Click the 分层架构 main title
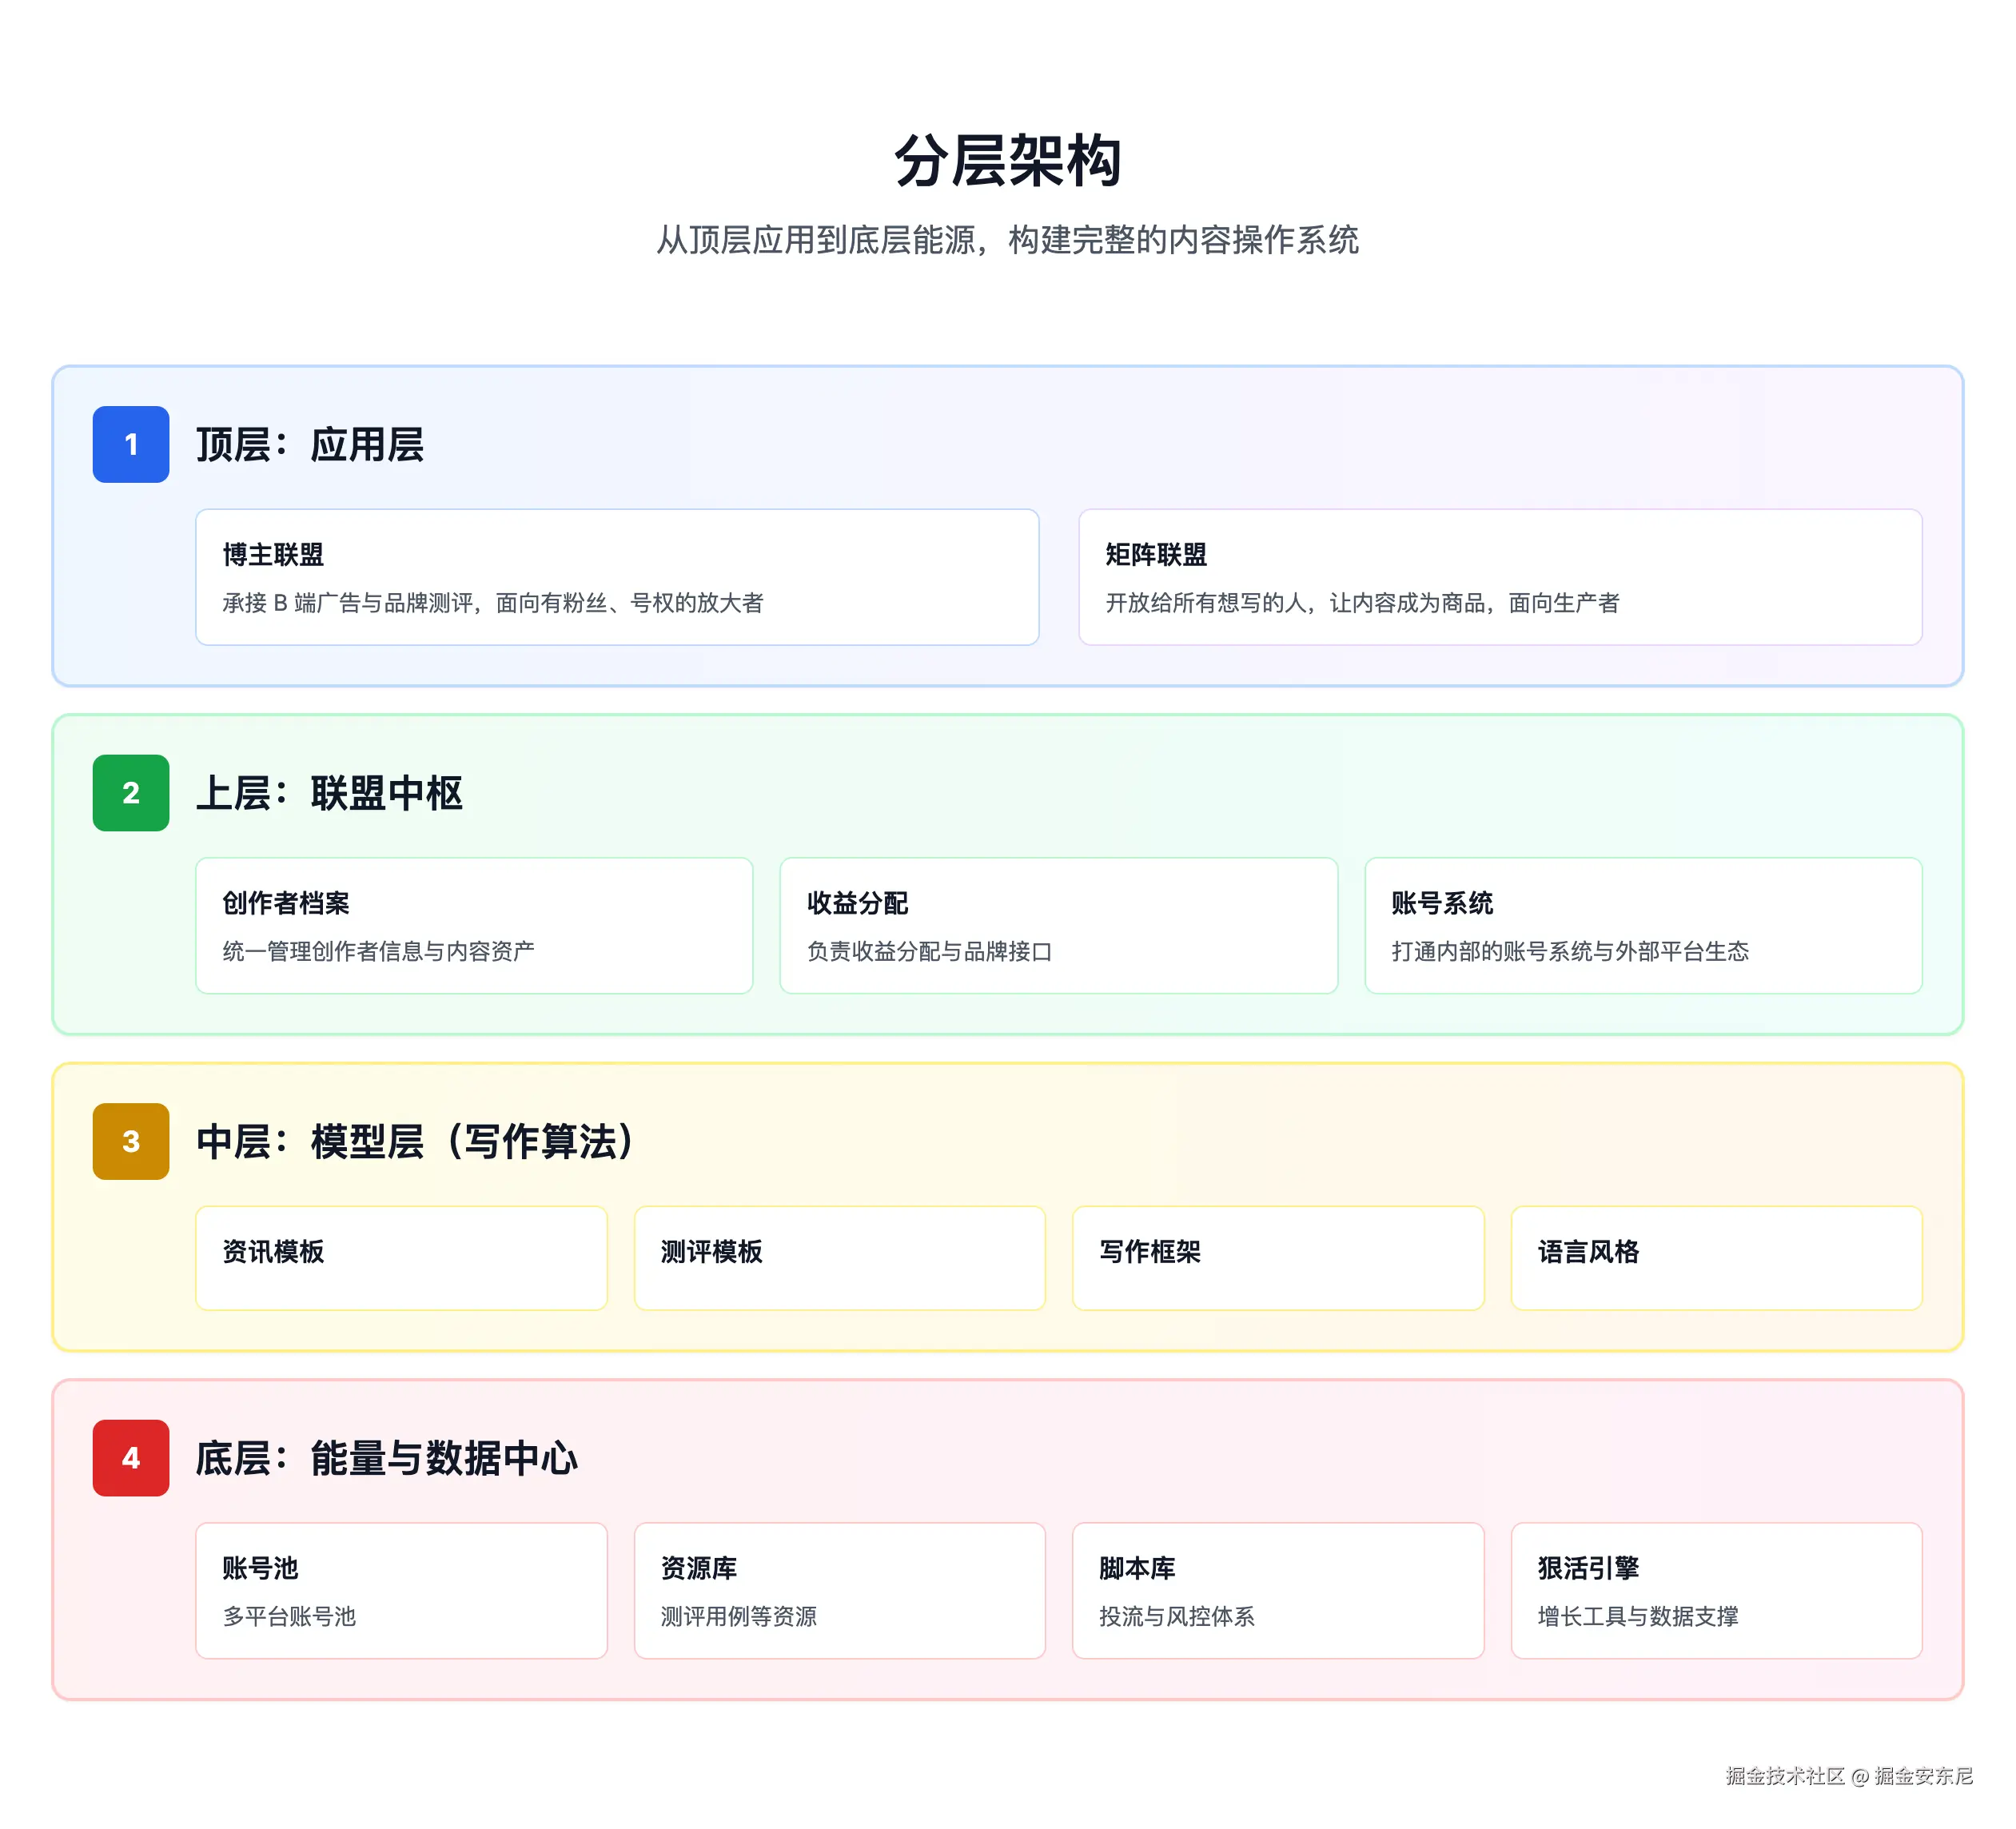 tap(1007, 160)
